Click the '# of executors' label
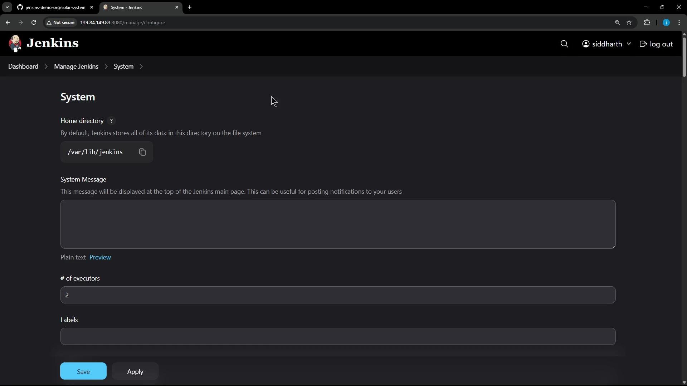This screenshot has height=386, width=687. [80, 278]
